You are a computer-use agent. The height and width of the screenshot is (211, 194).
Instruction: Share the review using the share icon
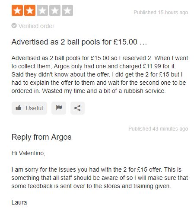pos(77,108)
